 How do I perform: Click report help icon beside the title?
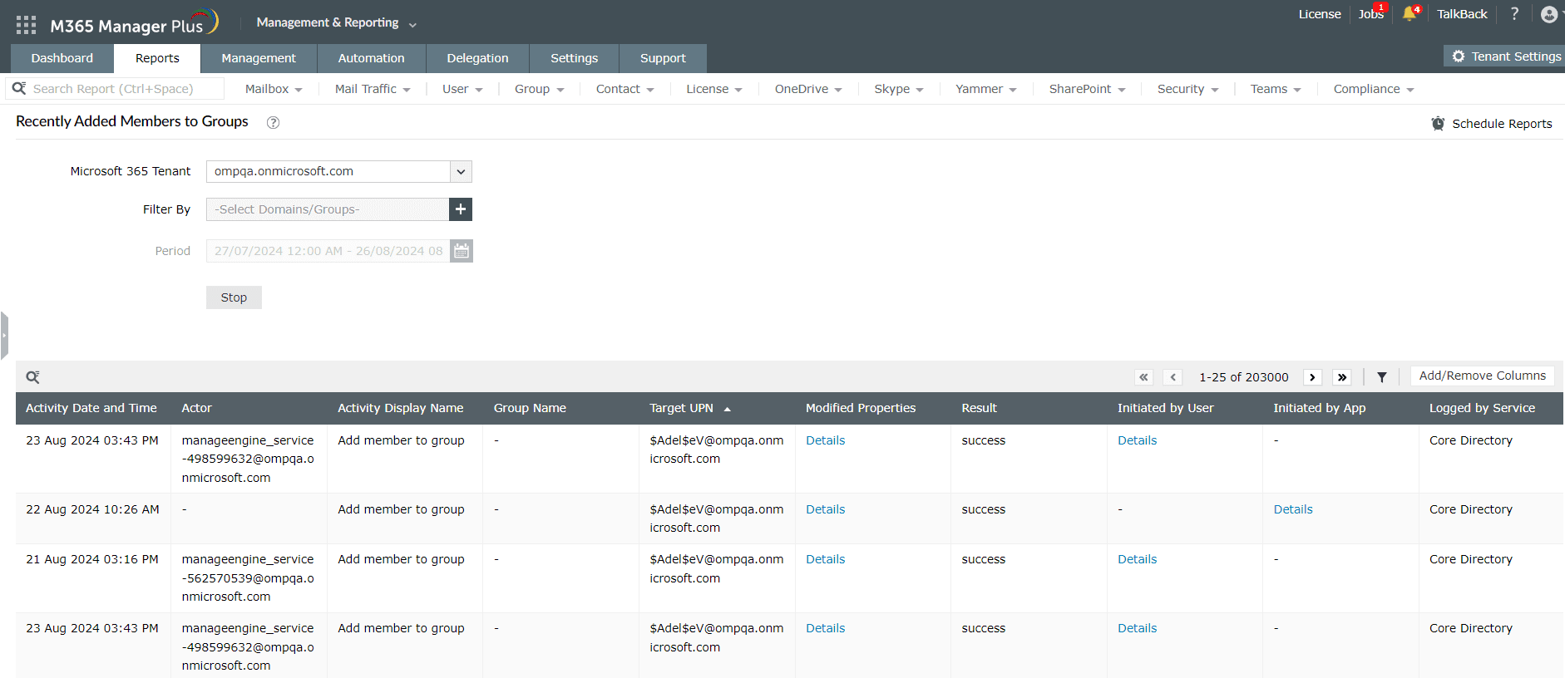273,123
